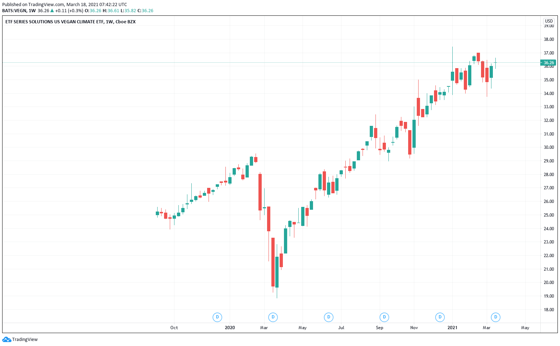The width and height of the screenshot is (560, 346).
Task: Click the dividend marker near September 2020
Action: click(x=384, y=317)
